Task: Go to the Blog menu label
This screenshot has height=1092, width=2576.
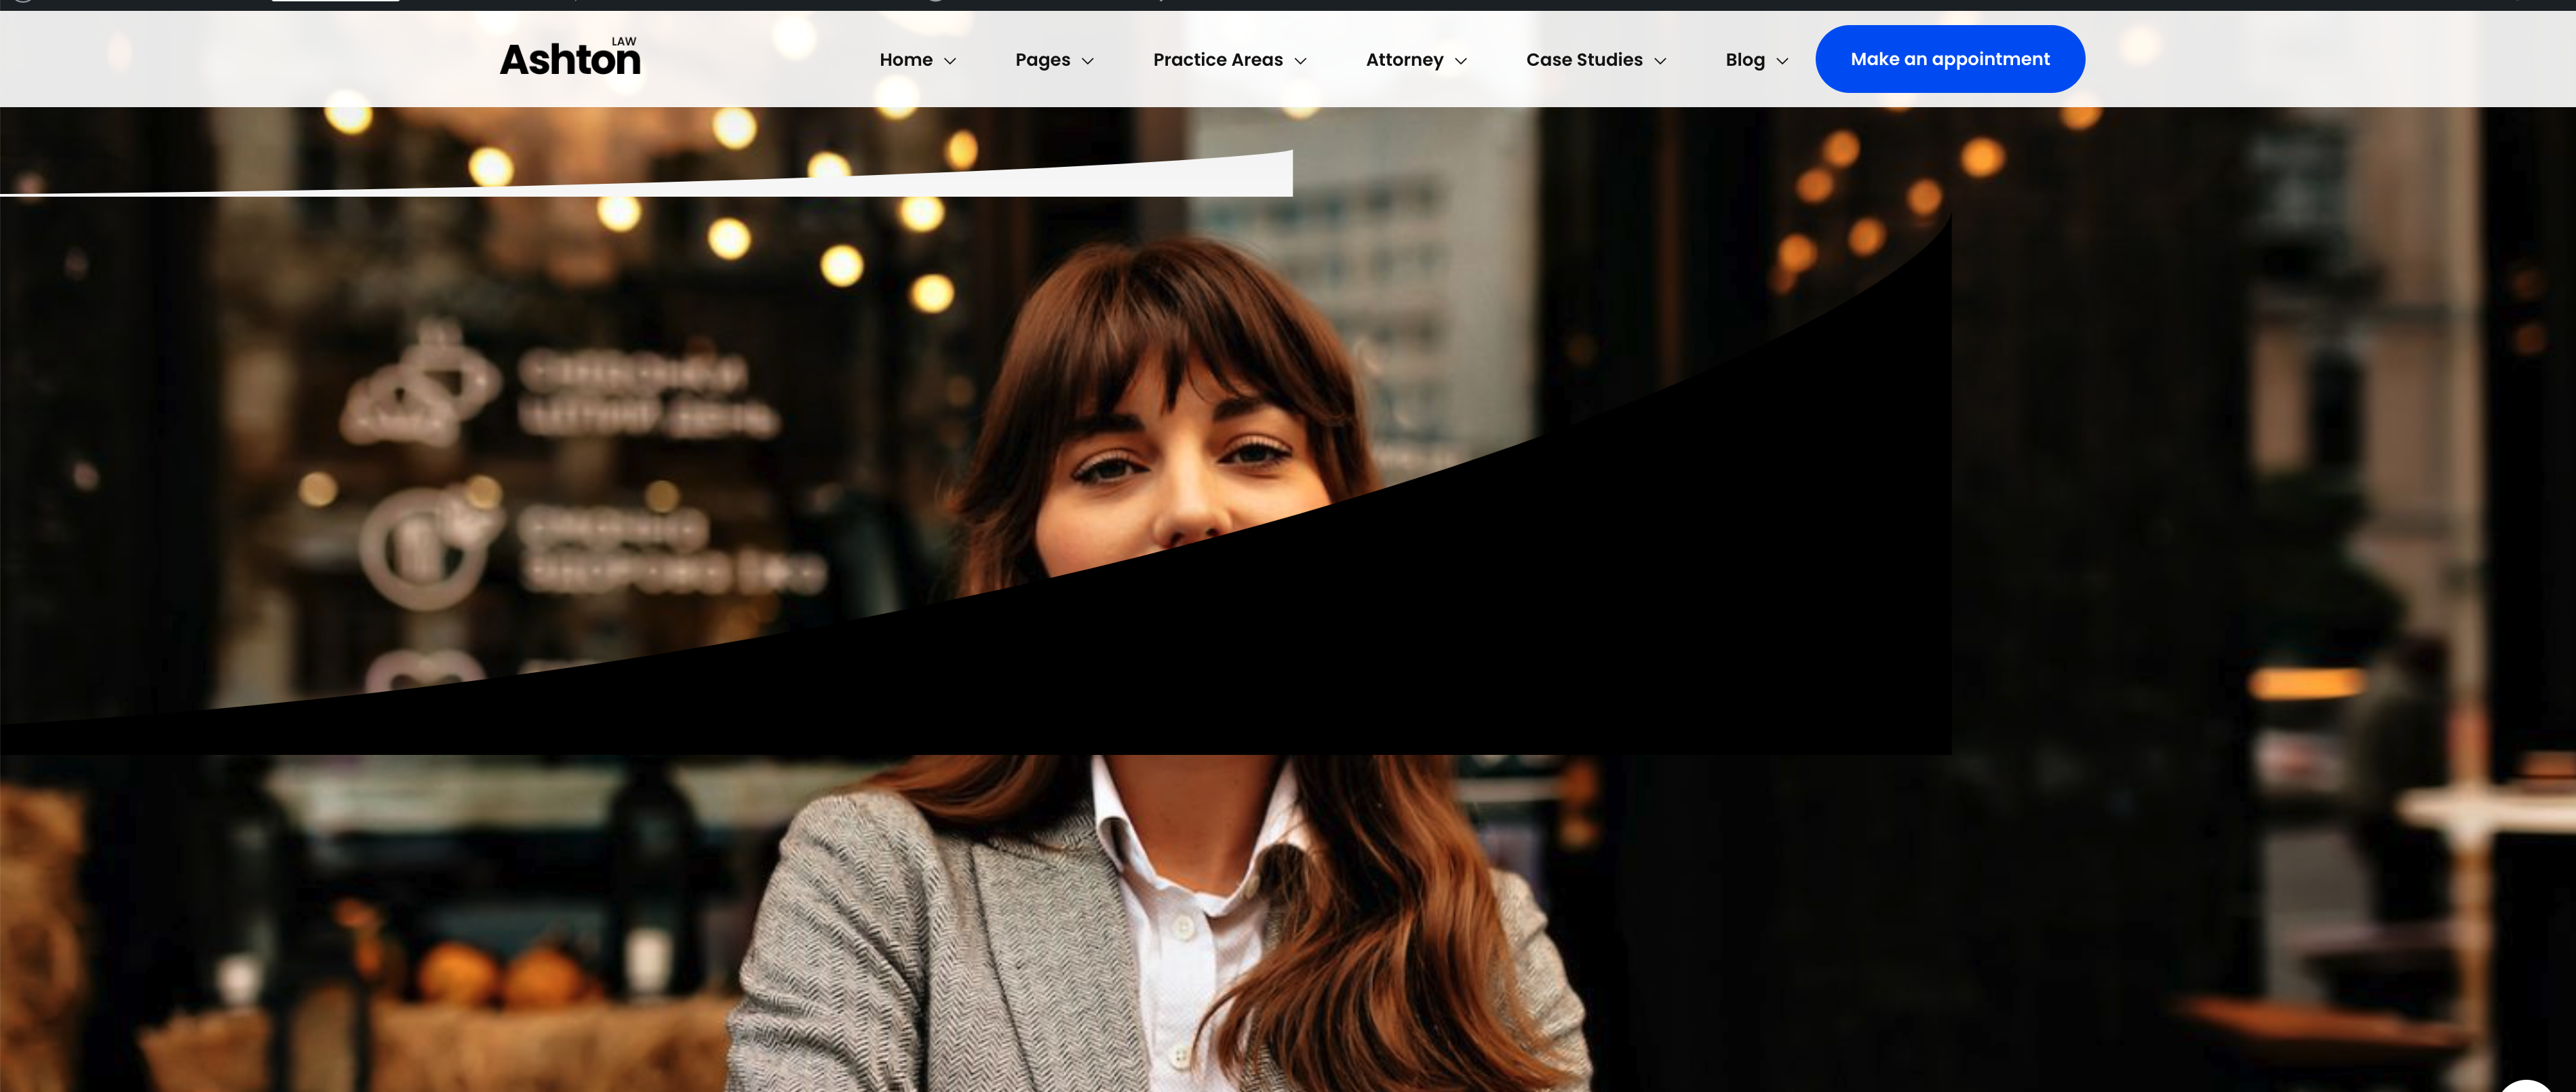Action: click(x=1744, y=60)
